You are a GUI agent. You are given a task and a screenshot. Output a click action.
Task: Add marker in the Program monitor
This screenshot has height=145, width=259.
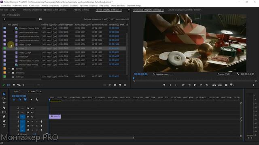164,85
